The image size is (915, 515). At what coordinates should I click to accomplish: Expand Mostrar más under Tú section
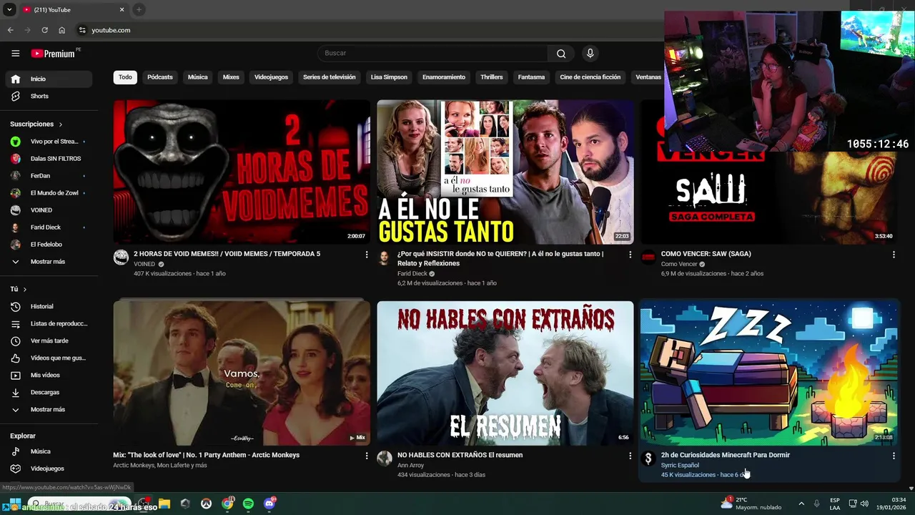pos(49,409)
